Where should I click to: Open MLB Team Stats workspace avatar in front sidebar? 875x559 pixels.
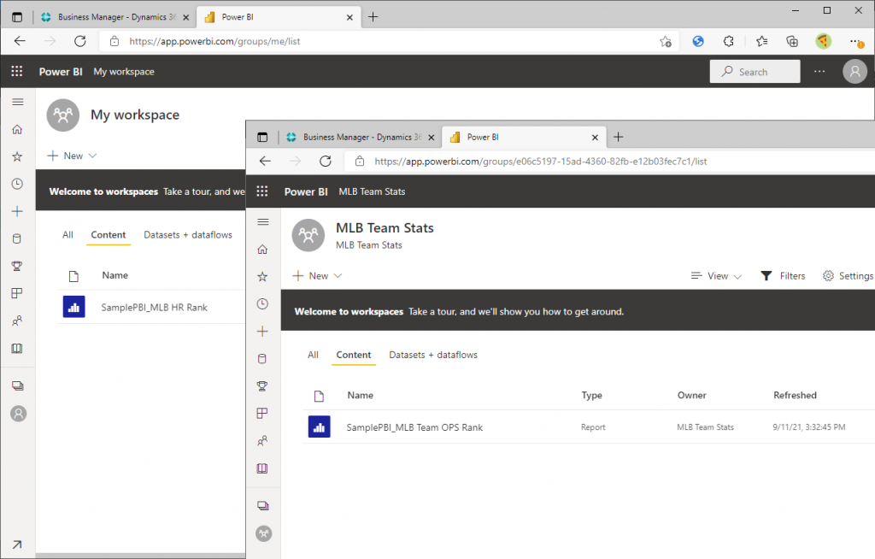click(263, 534)
